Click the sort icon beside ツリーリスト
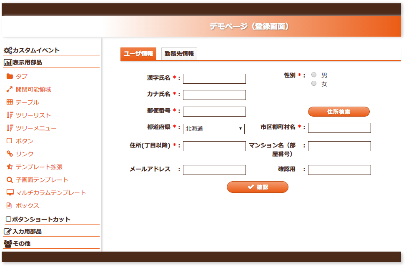The image size is (406, 267). pos(10,115)
